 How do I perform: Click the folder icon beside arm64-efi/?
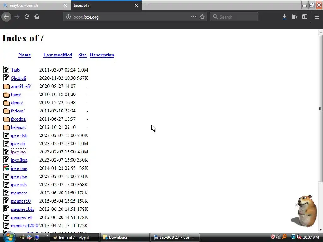click(6, 86)
